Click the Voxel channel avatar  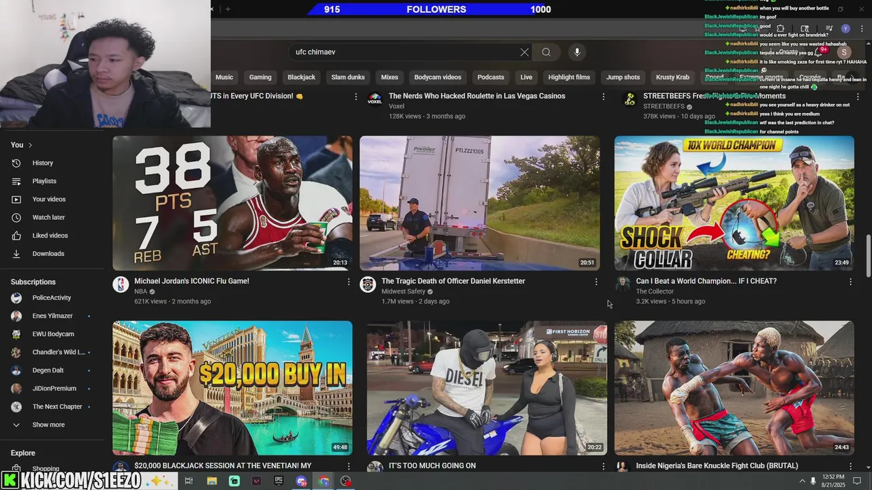375,99
